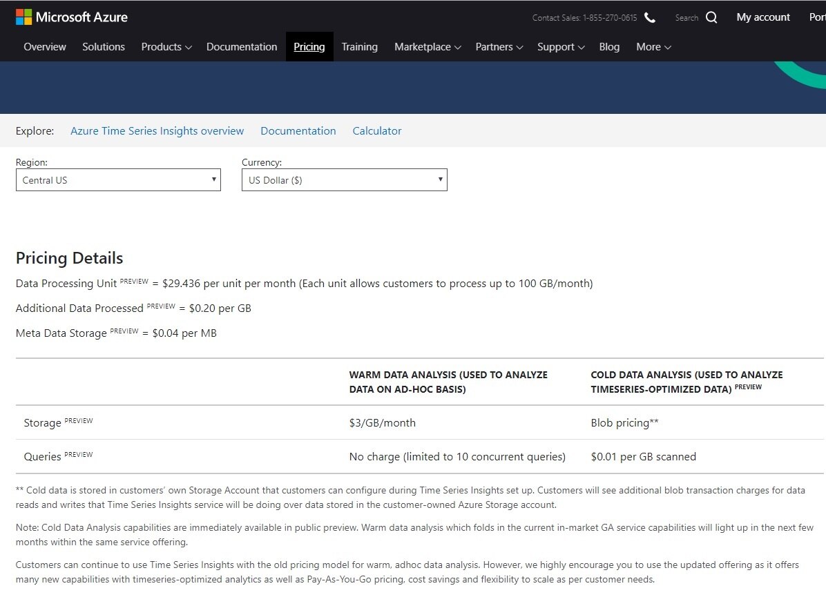Go to the Overview nav item

click(45, 47)
